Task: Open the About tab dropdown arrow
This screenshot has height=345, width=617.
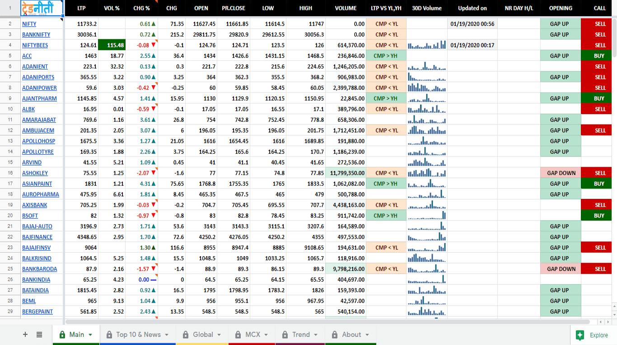Action: [367, 335]
